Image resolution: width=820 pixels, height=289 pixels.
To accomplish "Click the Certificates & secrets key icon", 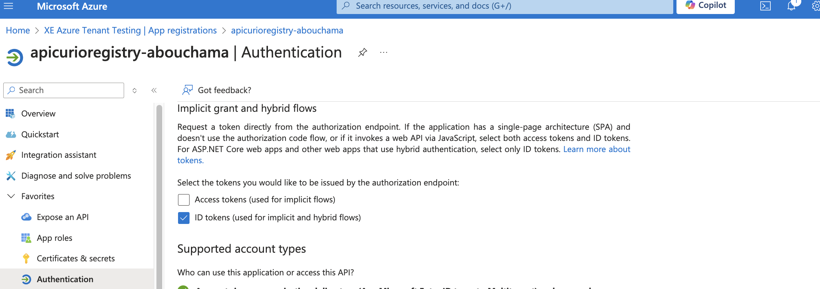I will tap(26, 258).
